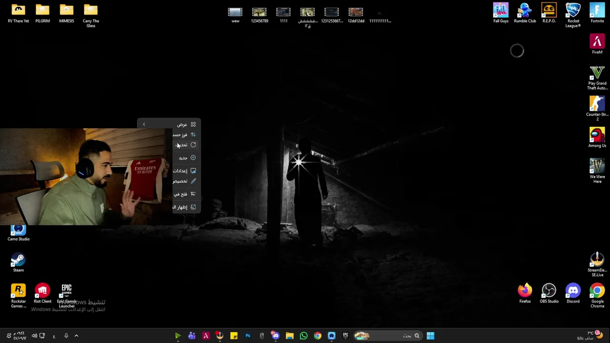Open the جديد (New) submenu
The height and width of the screenshot is (343, 610).
coord(186,158)
